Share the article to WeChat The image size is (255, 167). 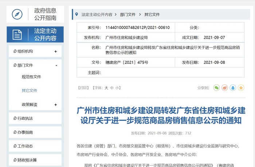[x=216, y=88]
